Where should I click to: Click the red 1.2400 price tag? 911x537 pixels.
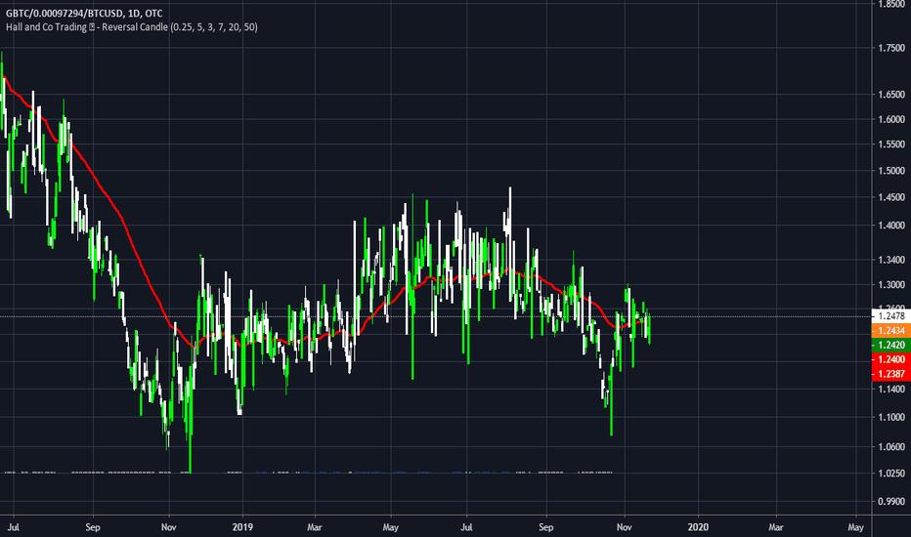point(891,359)
